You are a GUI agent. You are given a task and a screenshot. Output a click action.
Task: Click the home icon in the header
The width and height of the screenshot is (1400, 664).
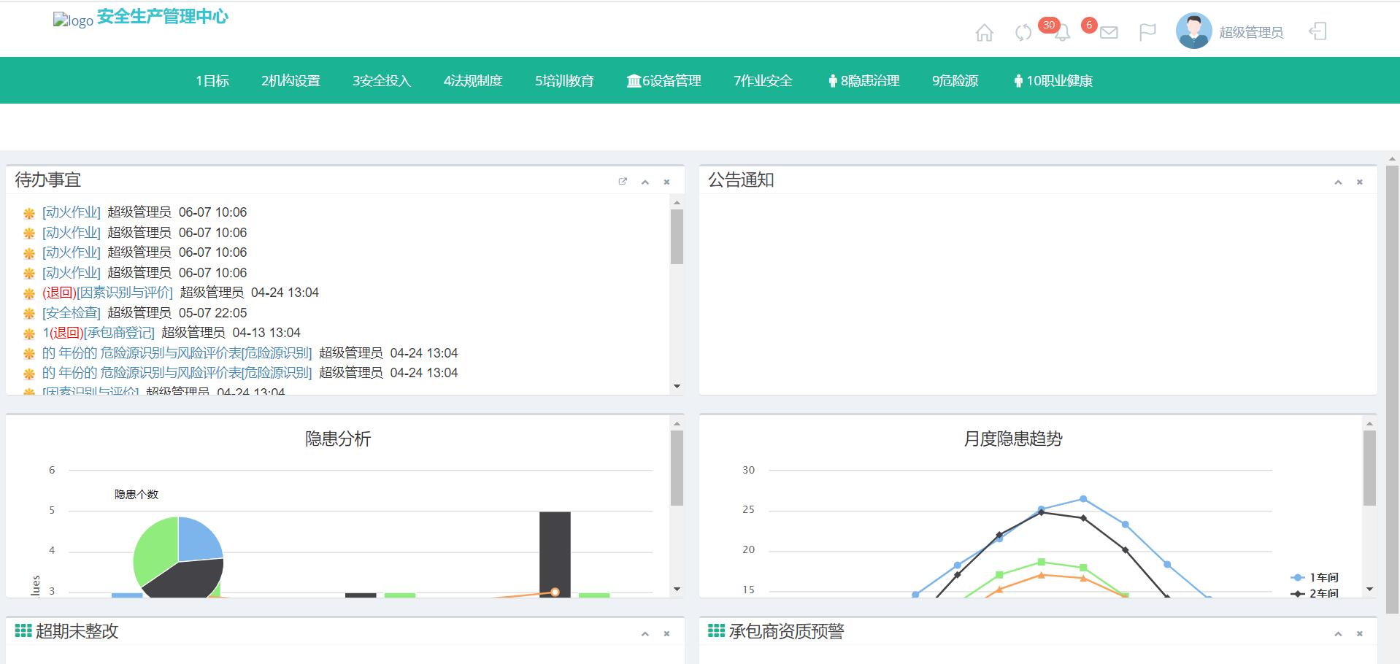984,33
